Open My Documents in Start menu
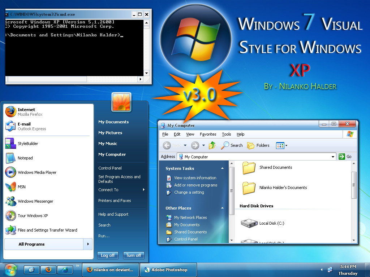The width and height of the screenshot is (370, 277). coord(113,122)
